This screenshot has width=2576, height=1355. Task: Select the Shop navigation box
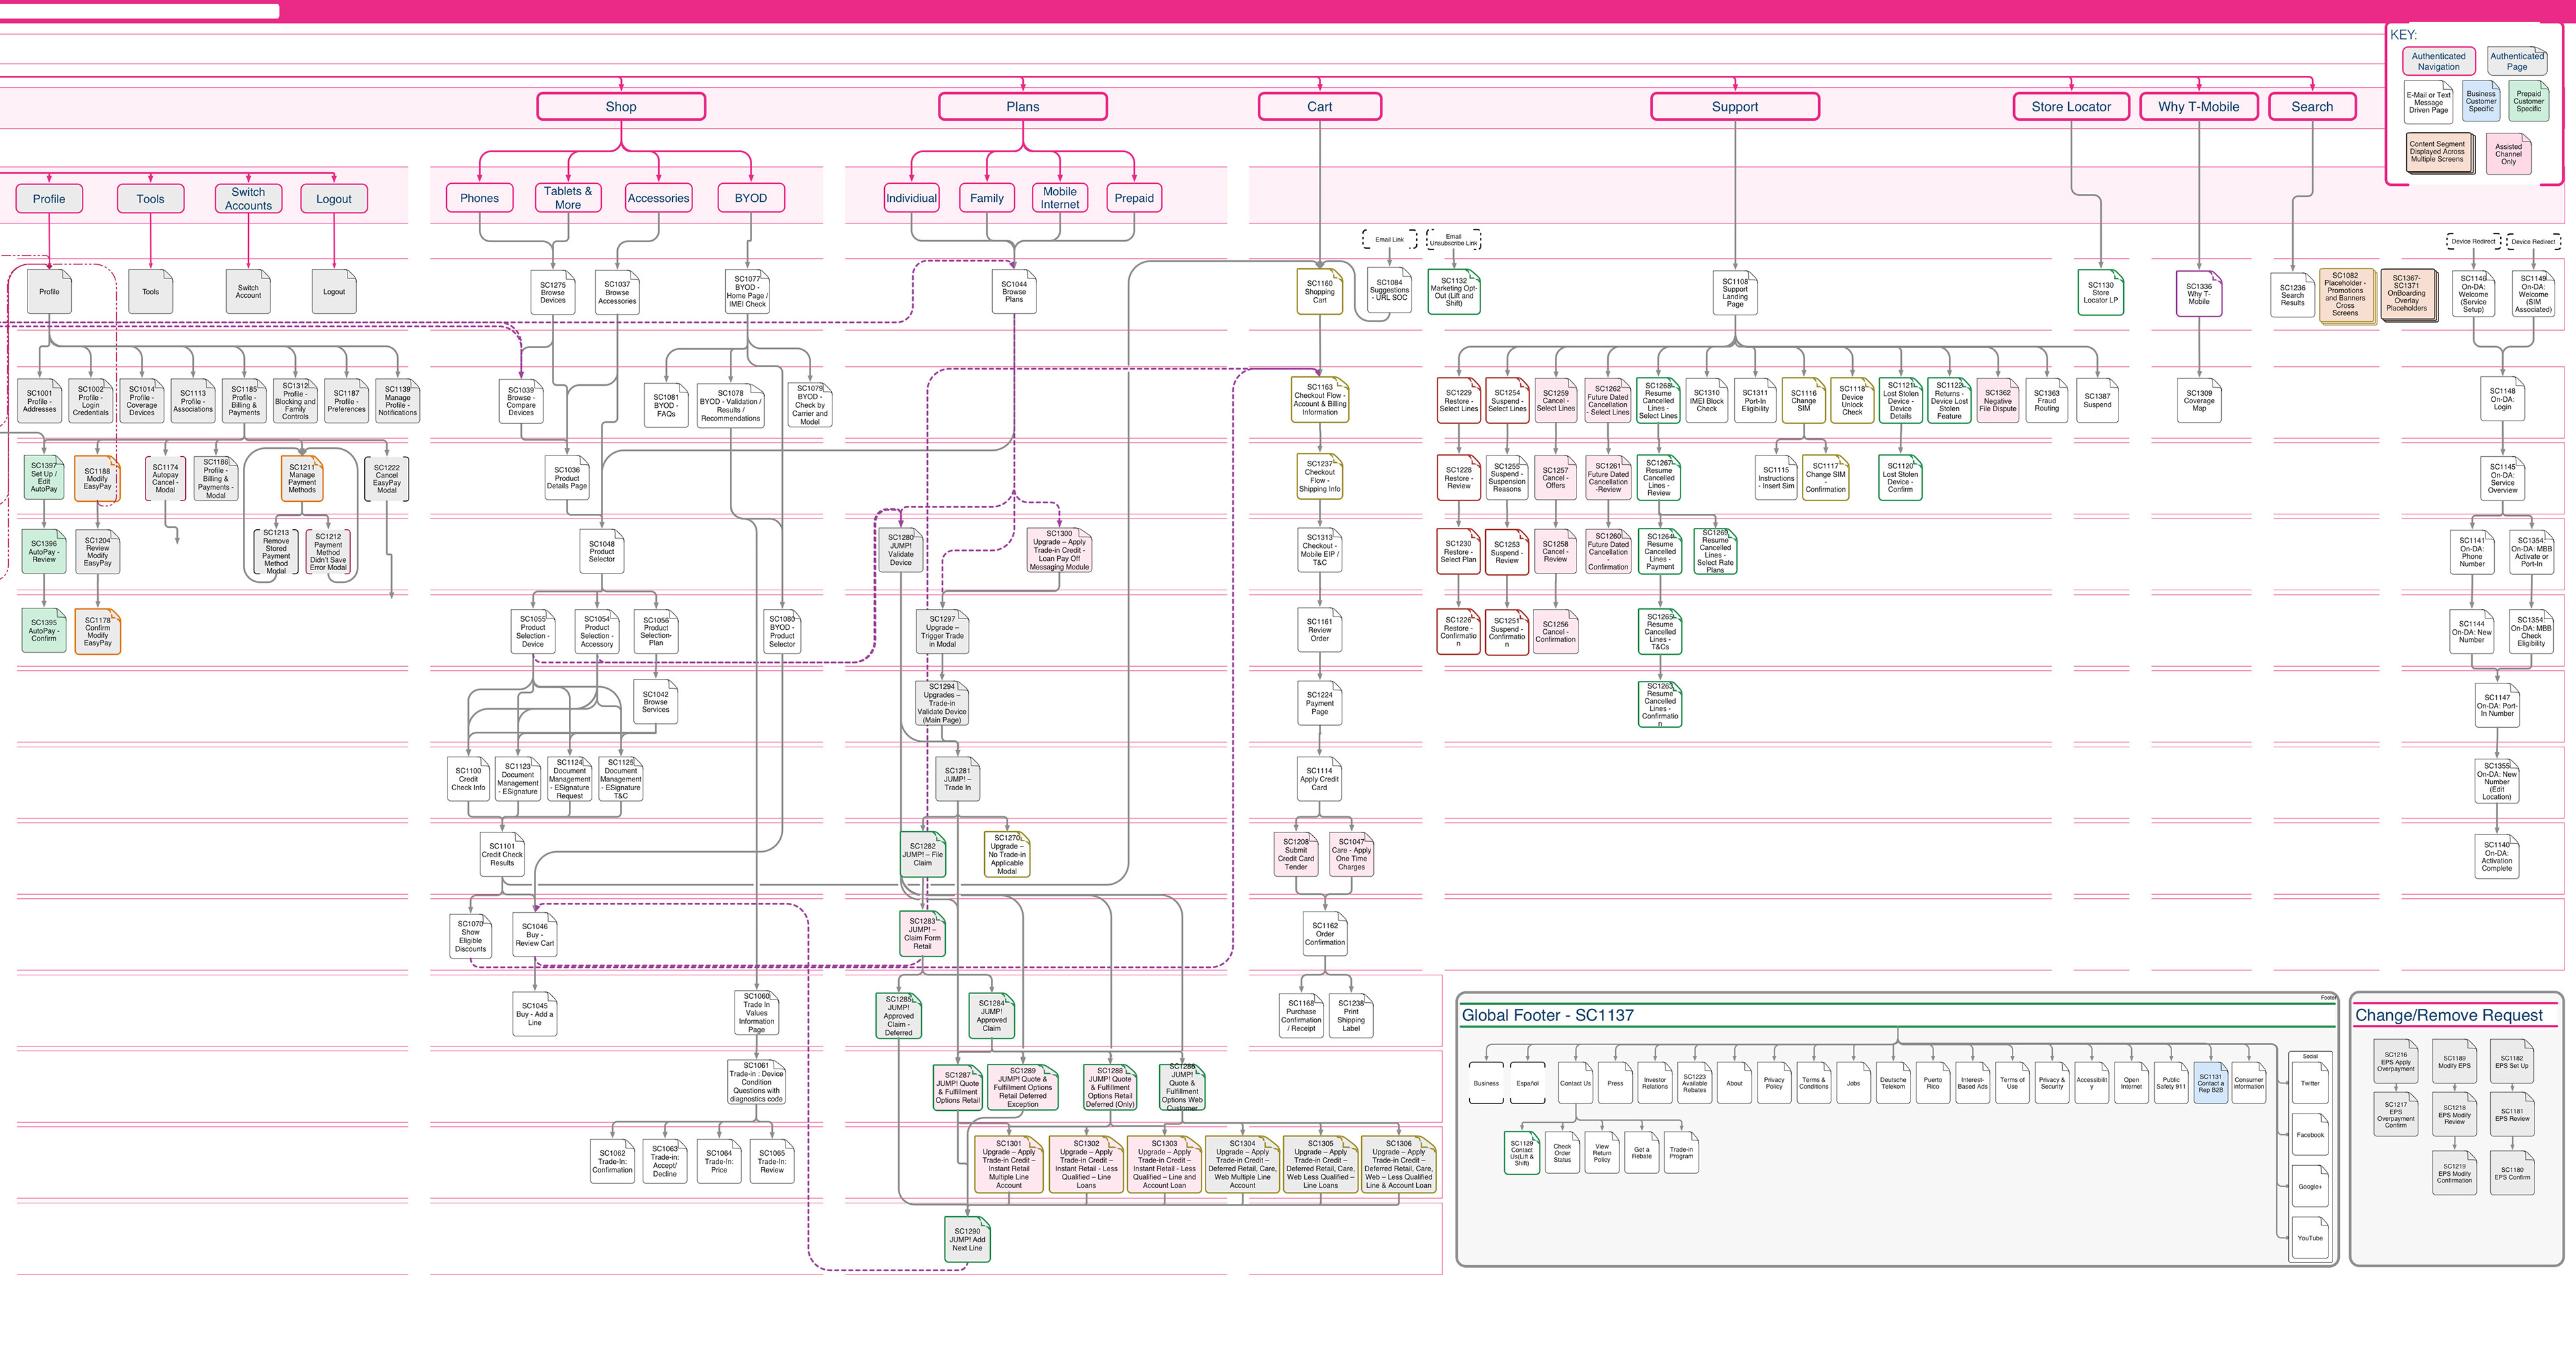[621, 107]
